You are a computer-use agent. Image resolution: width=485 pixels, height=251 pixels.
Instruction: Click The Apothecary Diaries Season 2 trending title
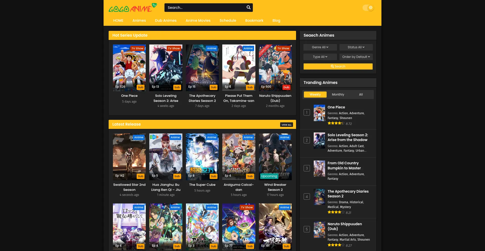coord(348,194)
